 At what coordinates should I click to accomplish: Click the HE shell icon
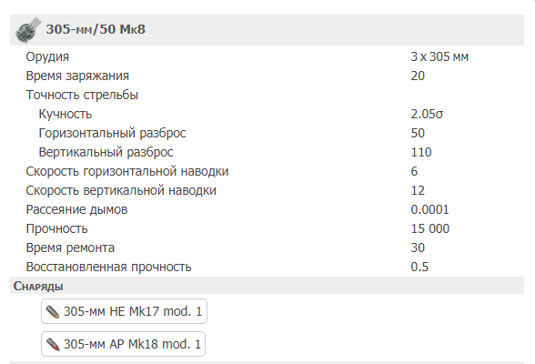point(53,312)
